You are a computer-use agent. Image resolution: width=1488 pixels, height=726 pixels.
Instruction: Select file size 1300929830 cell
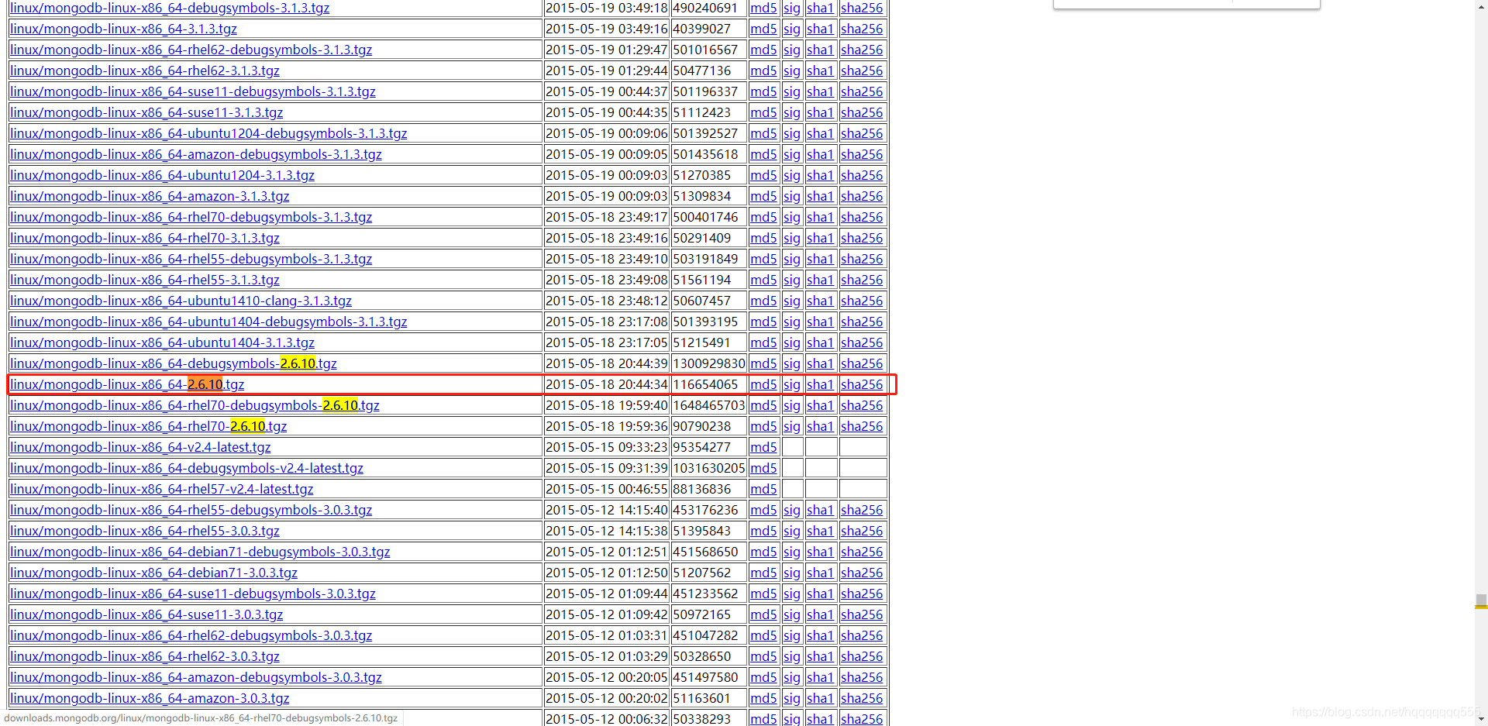(x=708, y=363)
